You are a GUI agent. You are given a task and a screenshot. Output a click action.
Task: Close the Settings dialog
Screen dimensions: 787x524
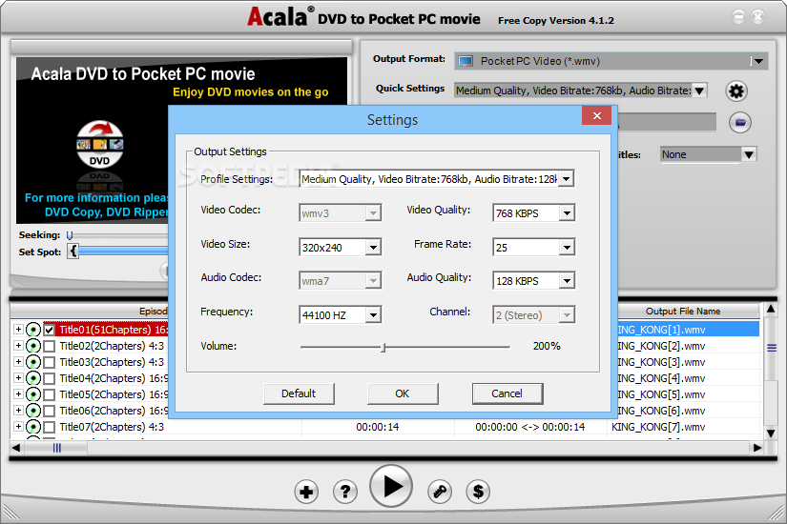(x=596, y=116)
